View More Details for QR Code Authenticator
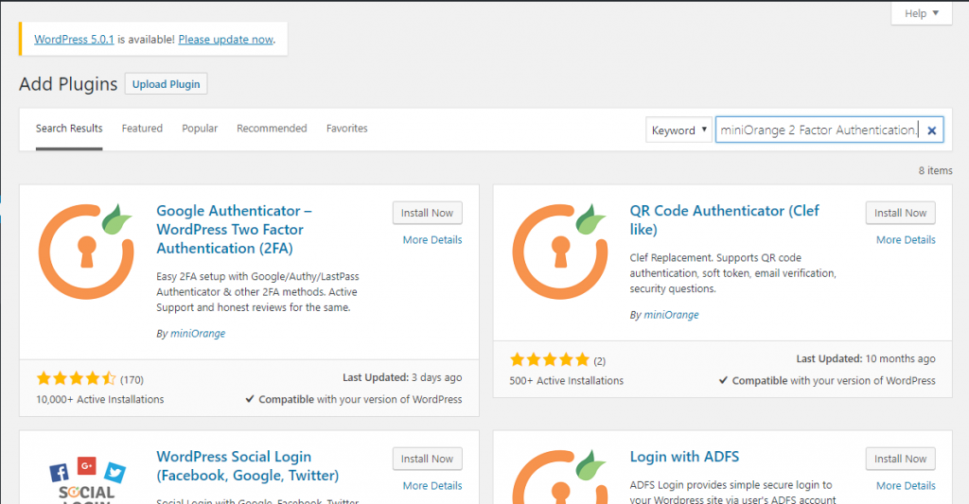This screenshot has width=969, height=504. click(x=906, y=239)
